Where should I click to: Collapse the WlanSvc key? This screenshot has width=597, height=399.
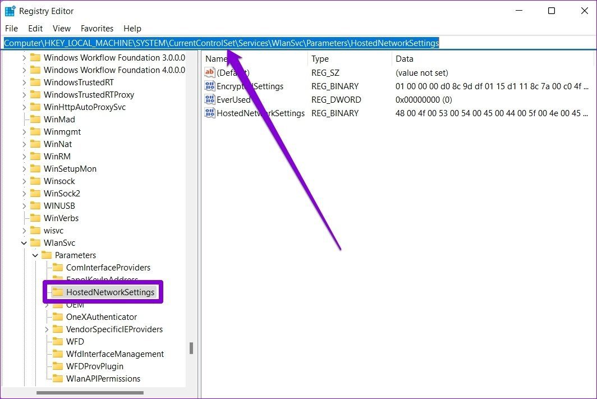[x=24, y=243]
